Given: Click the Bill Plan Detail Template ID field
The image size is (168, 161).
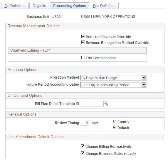Looking at the screenshot, I should 92,104.
